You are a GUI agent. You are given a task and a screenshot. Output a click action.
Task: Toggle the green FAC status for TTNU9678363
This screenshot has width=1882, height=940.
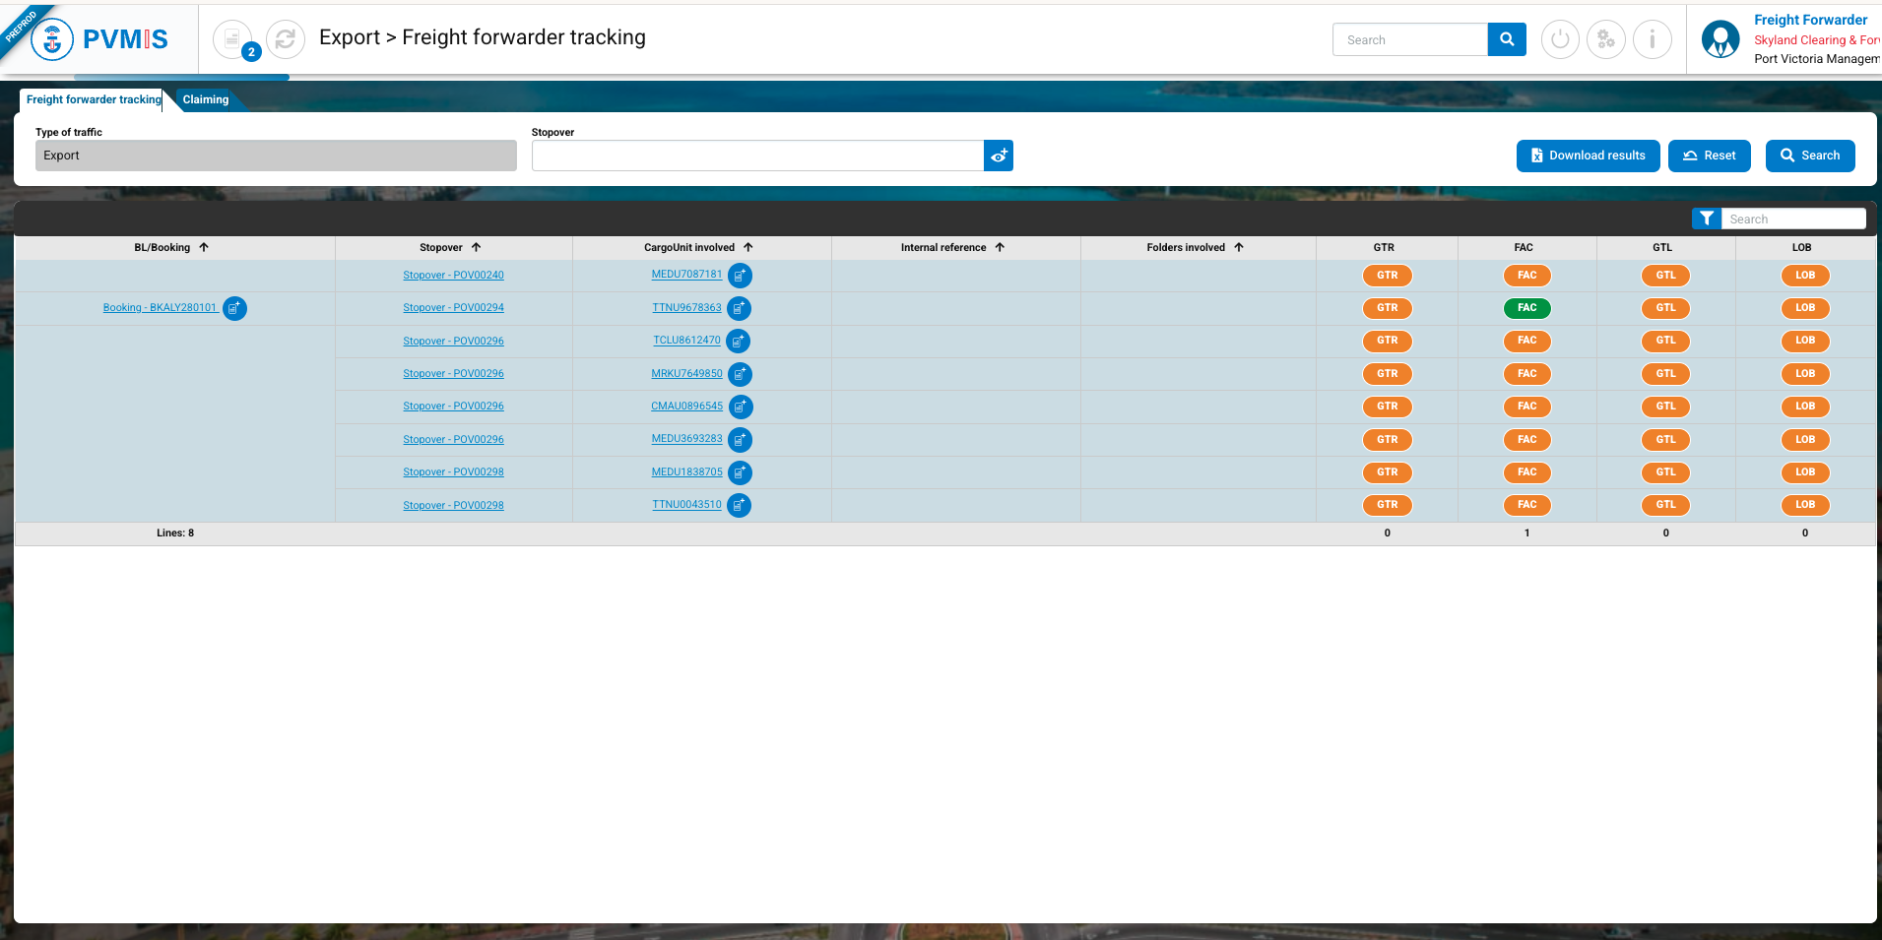coord(1526,308)
